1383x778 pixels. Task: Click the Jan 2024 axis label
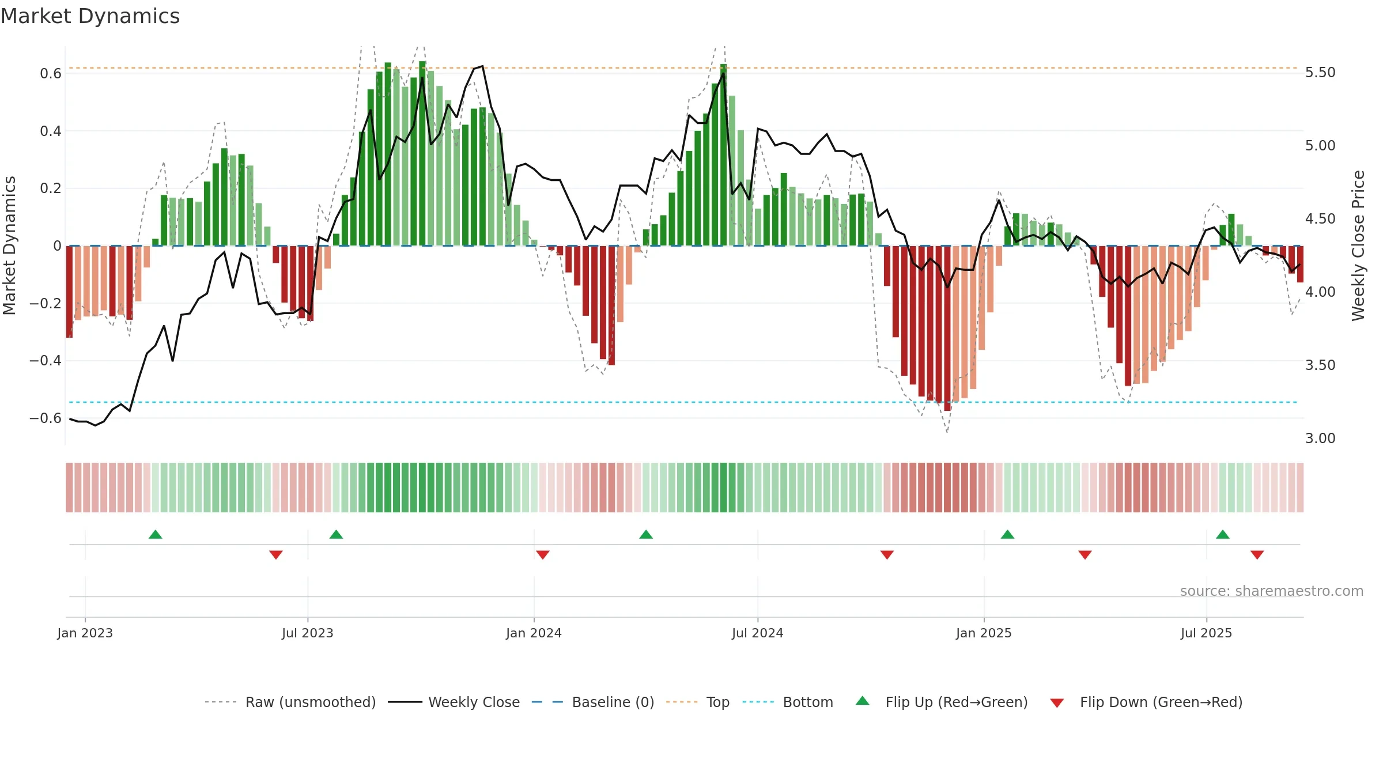534,633
